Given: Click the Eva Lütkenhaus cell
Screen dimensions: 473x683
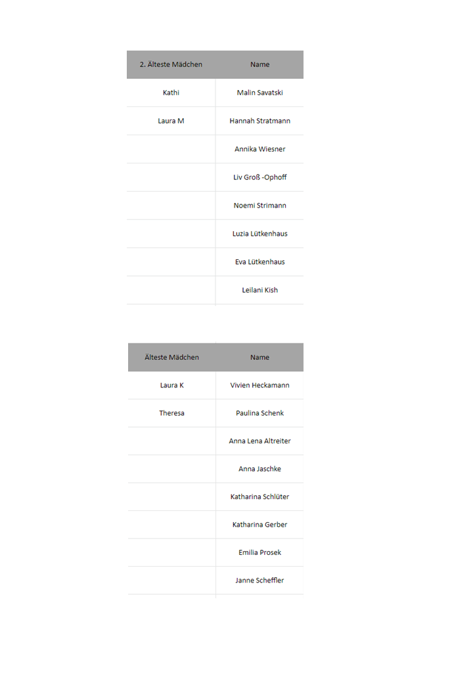Looking at the screenshot, I should [x=259, y=262].
